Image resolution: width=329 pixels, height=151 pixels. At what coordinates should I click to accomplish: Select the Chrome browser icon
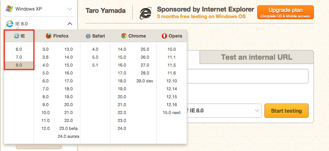pos(124,36)
